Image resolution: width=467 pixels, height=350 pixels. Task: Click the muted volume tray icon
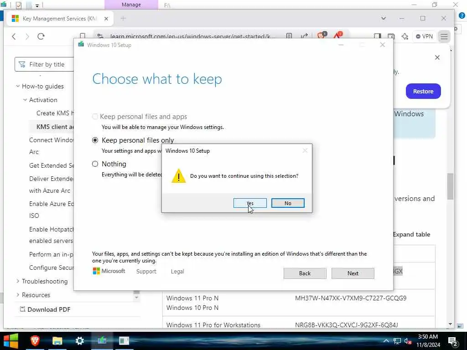pyautogui.click(x=408, y=341)
